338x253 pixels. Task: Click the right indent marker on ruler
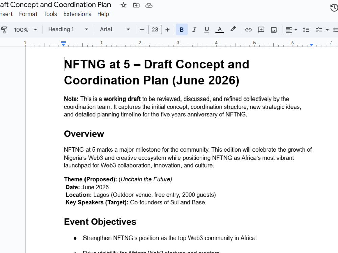tap(312, 44)
